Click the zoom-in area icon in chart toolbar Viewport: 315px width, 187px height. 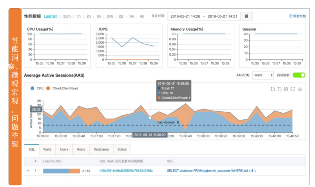(273, 89)
